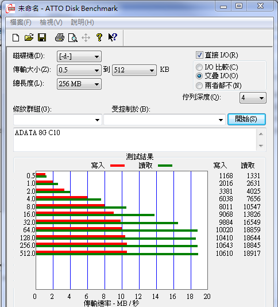This screenshot has width=278, height=307.
Task: Click write value 10610
Action: pos(225,254)
